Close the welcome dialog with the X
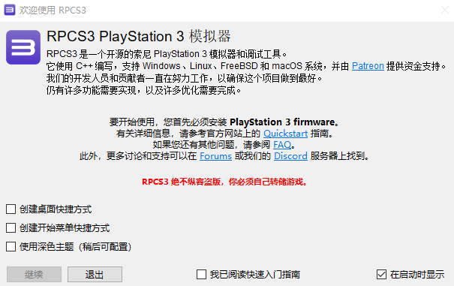Viewport: 454px width, 286px height. coord(445,11)
